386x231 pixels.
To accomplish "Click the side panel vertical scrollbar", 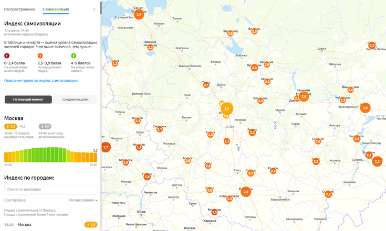I will 101,7.
